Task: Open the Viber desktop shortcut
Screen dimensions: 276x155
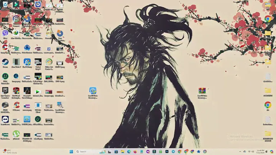Action: [5, 33]
